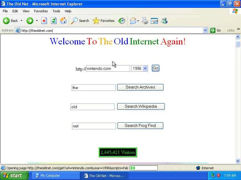Click the green network tray icon

point(213,175)
